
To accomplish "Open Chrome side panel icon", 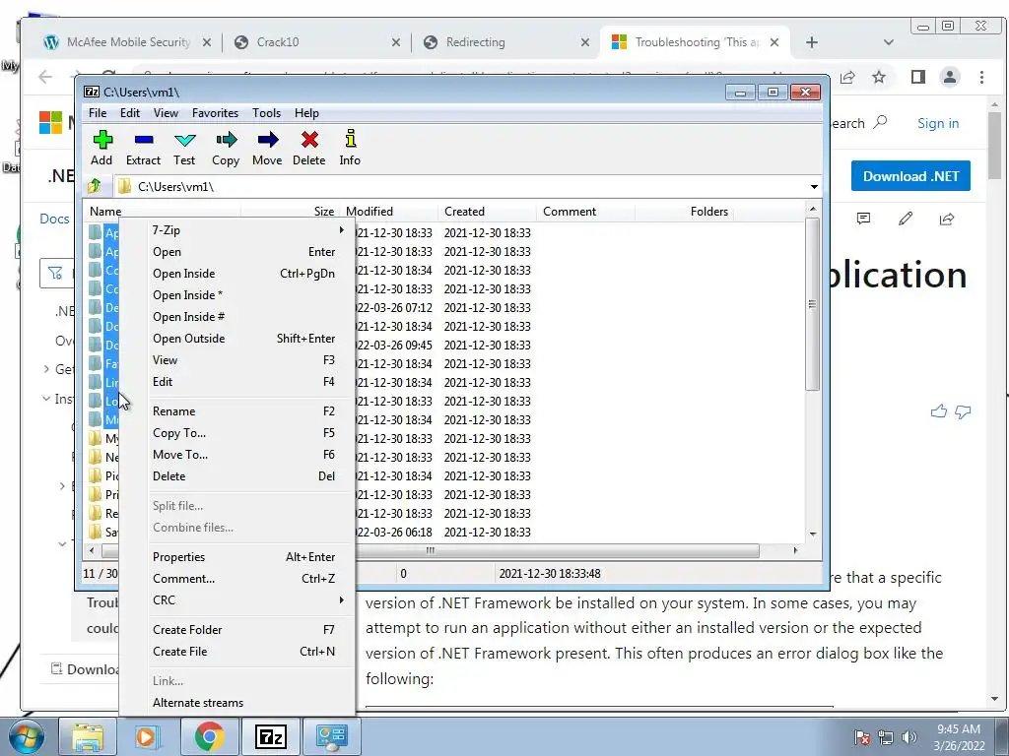I will [917, 77].
